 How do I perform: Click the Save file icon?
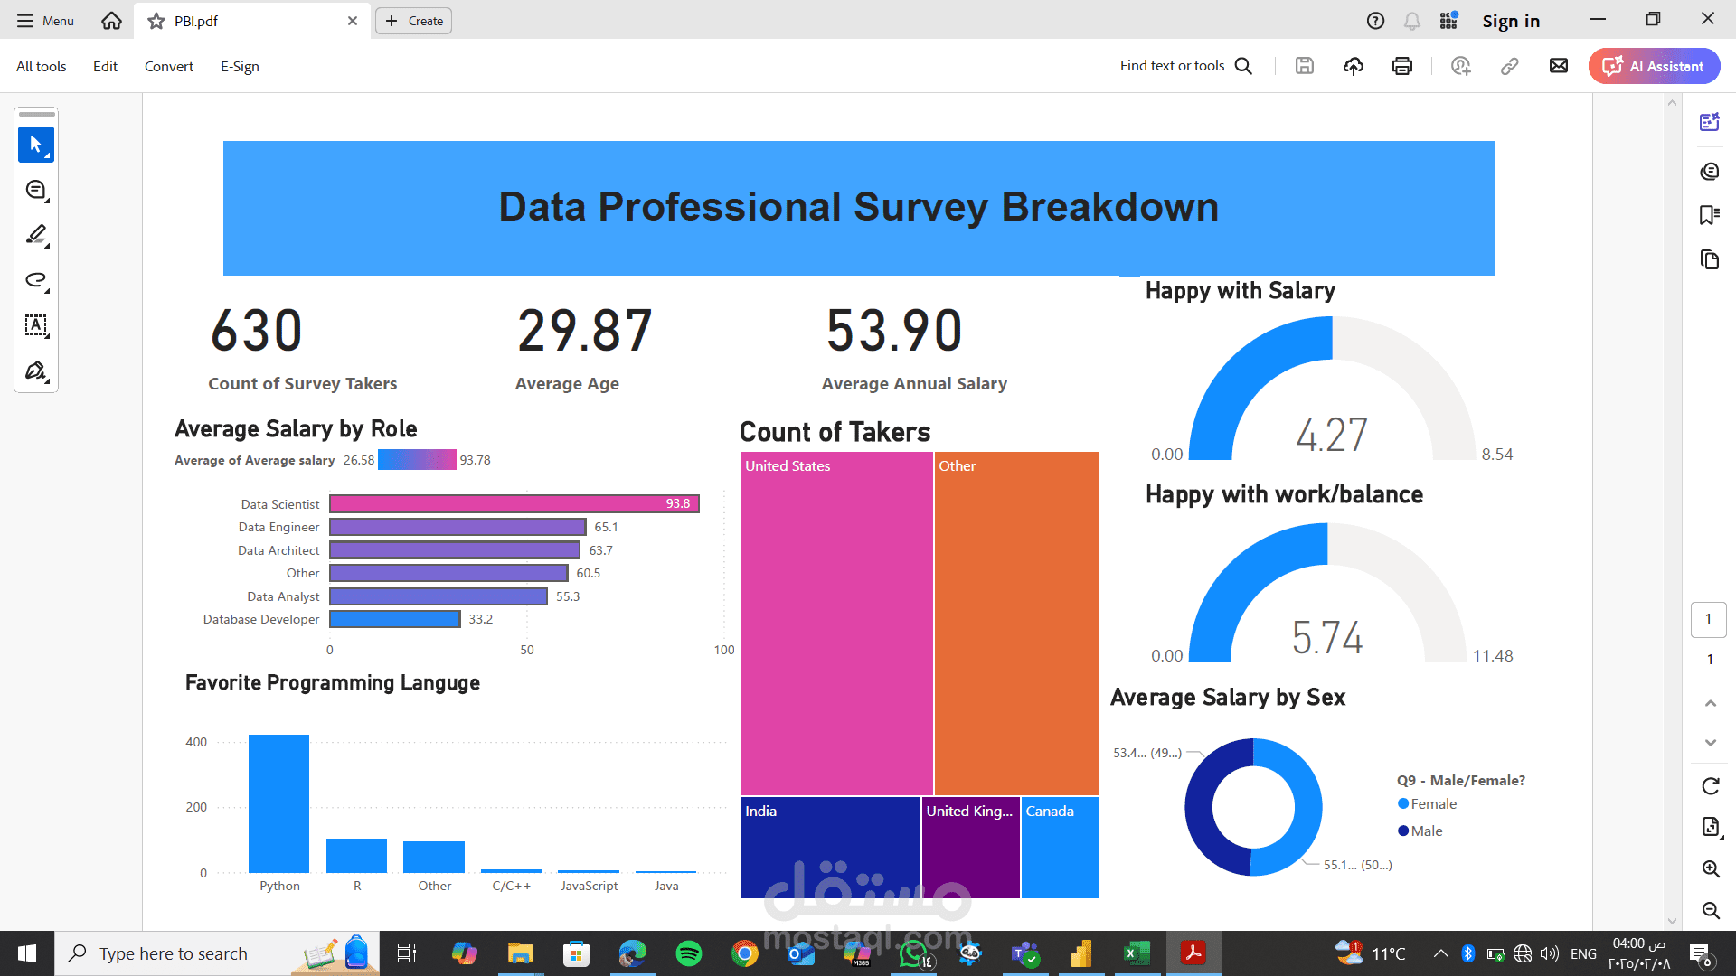1304,66
